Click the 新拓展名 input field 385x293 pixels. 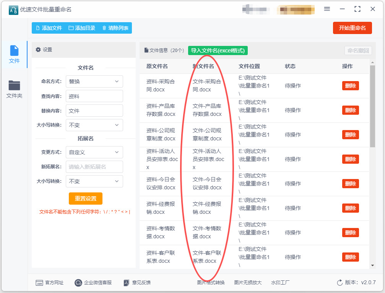pos(94,167)
